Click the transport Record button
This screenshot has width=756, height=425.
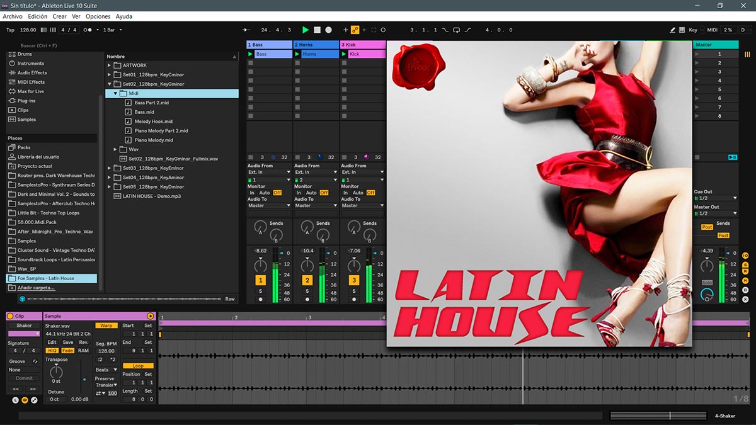coord(328,30)
